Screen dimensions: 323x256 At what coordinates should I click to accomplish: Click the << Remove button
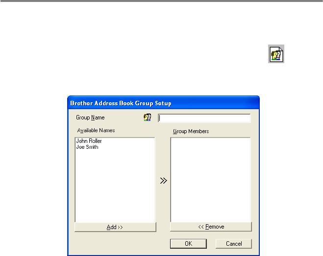point(211,227)
